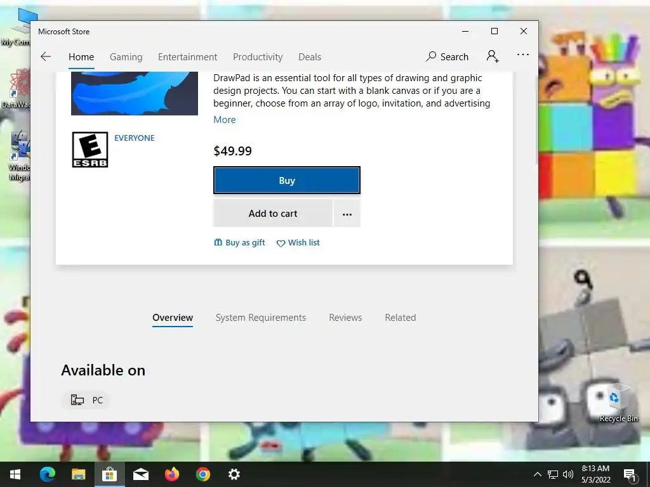The height and width of the screenshot is (487, 650).
Task: Select the My Computer desktop icon
Action: [x=16, y=27]
